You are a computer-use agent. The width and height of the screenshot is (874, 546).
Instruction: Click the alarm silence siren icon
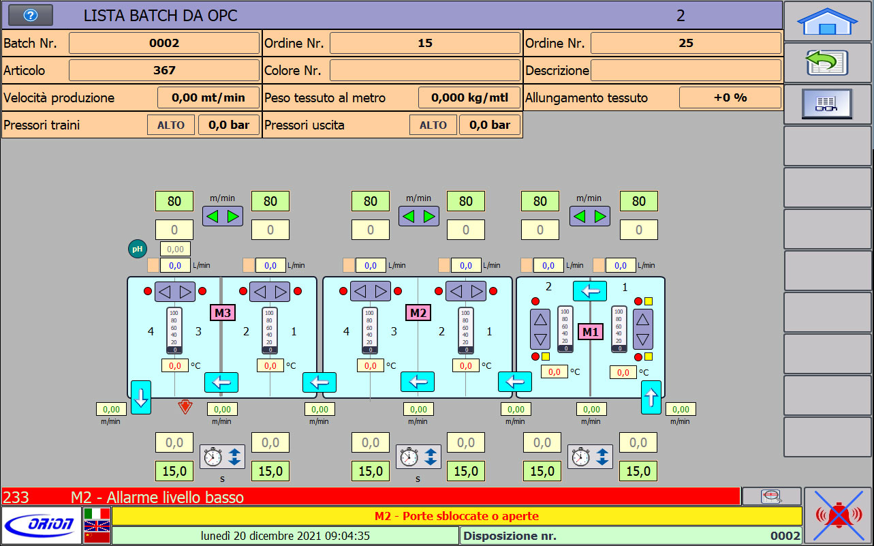[838, 515]
